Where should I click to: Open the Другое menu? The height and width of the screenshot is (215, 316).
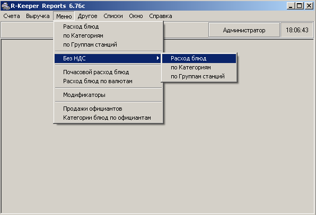tap(87, 16)
